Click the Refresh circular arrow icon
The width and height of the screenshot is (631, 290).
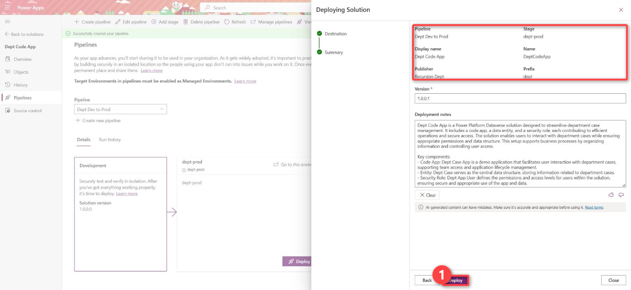coord(227,22)
